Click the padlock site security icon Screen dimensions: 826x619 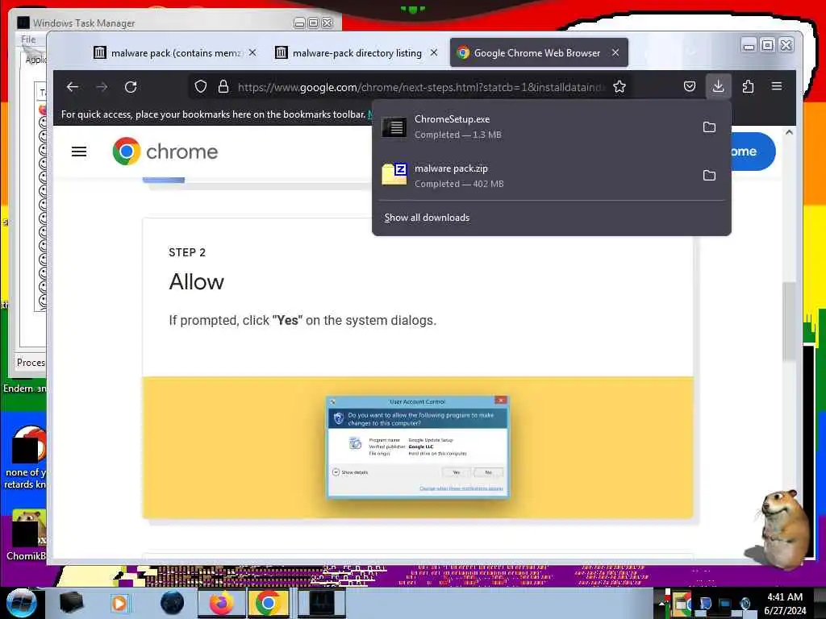[223, 87]
